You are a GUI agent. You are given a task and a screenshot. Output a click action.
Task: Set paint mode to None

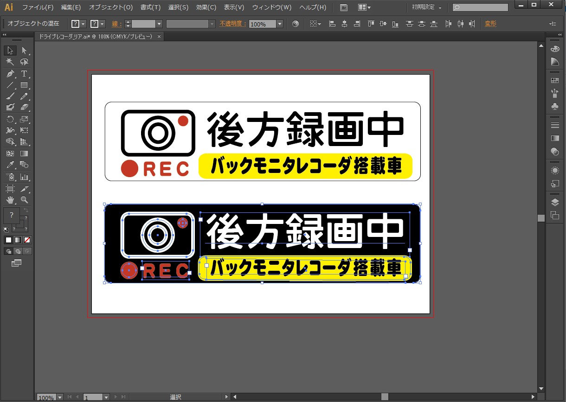pos(27,240)
